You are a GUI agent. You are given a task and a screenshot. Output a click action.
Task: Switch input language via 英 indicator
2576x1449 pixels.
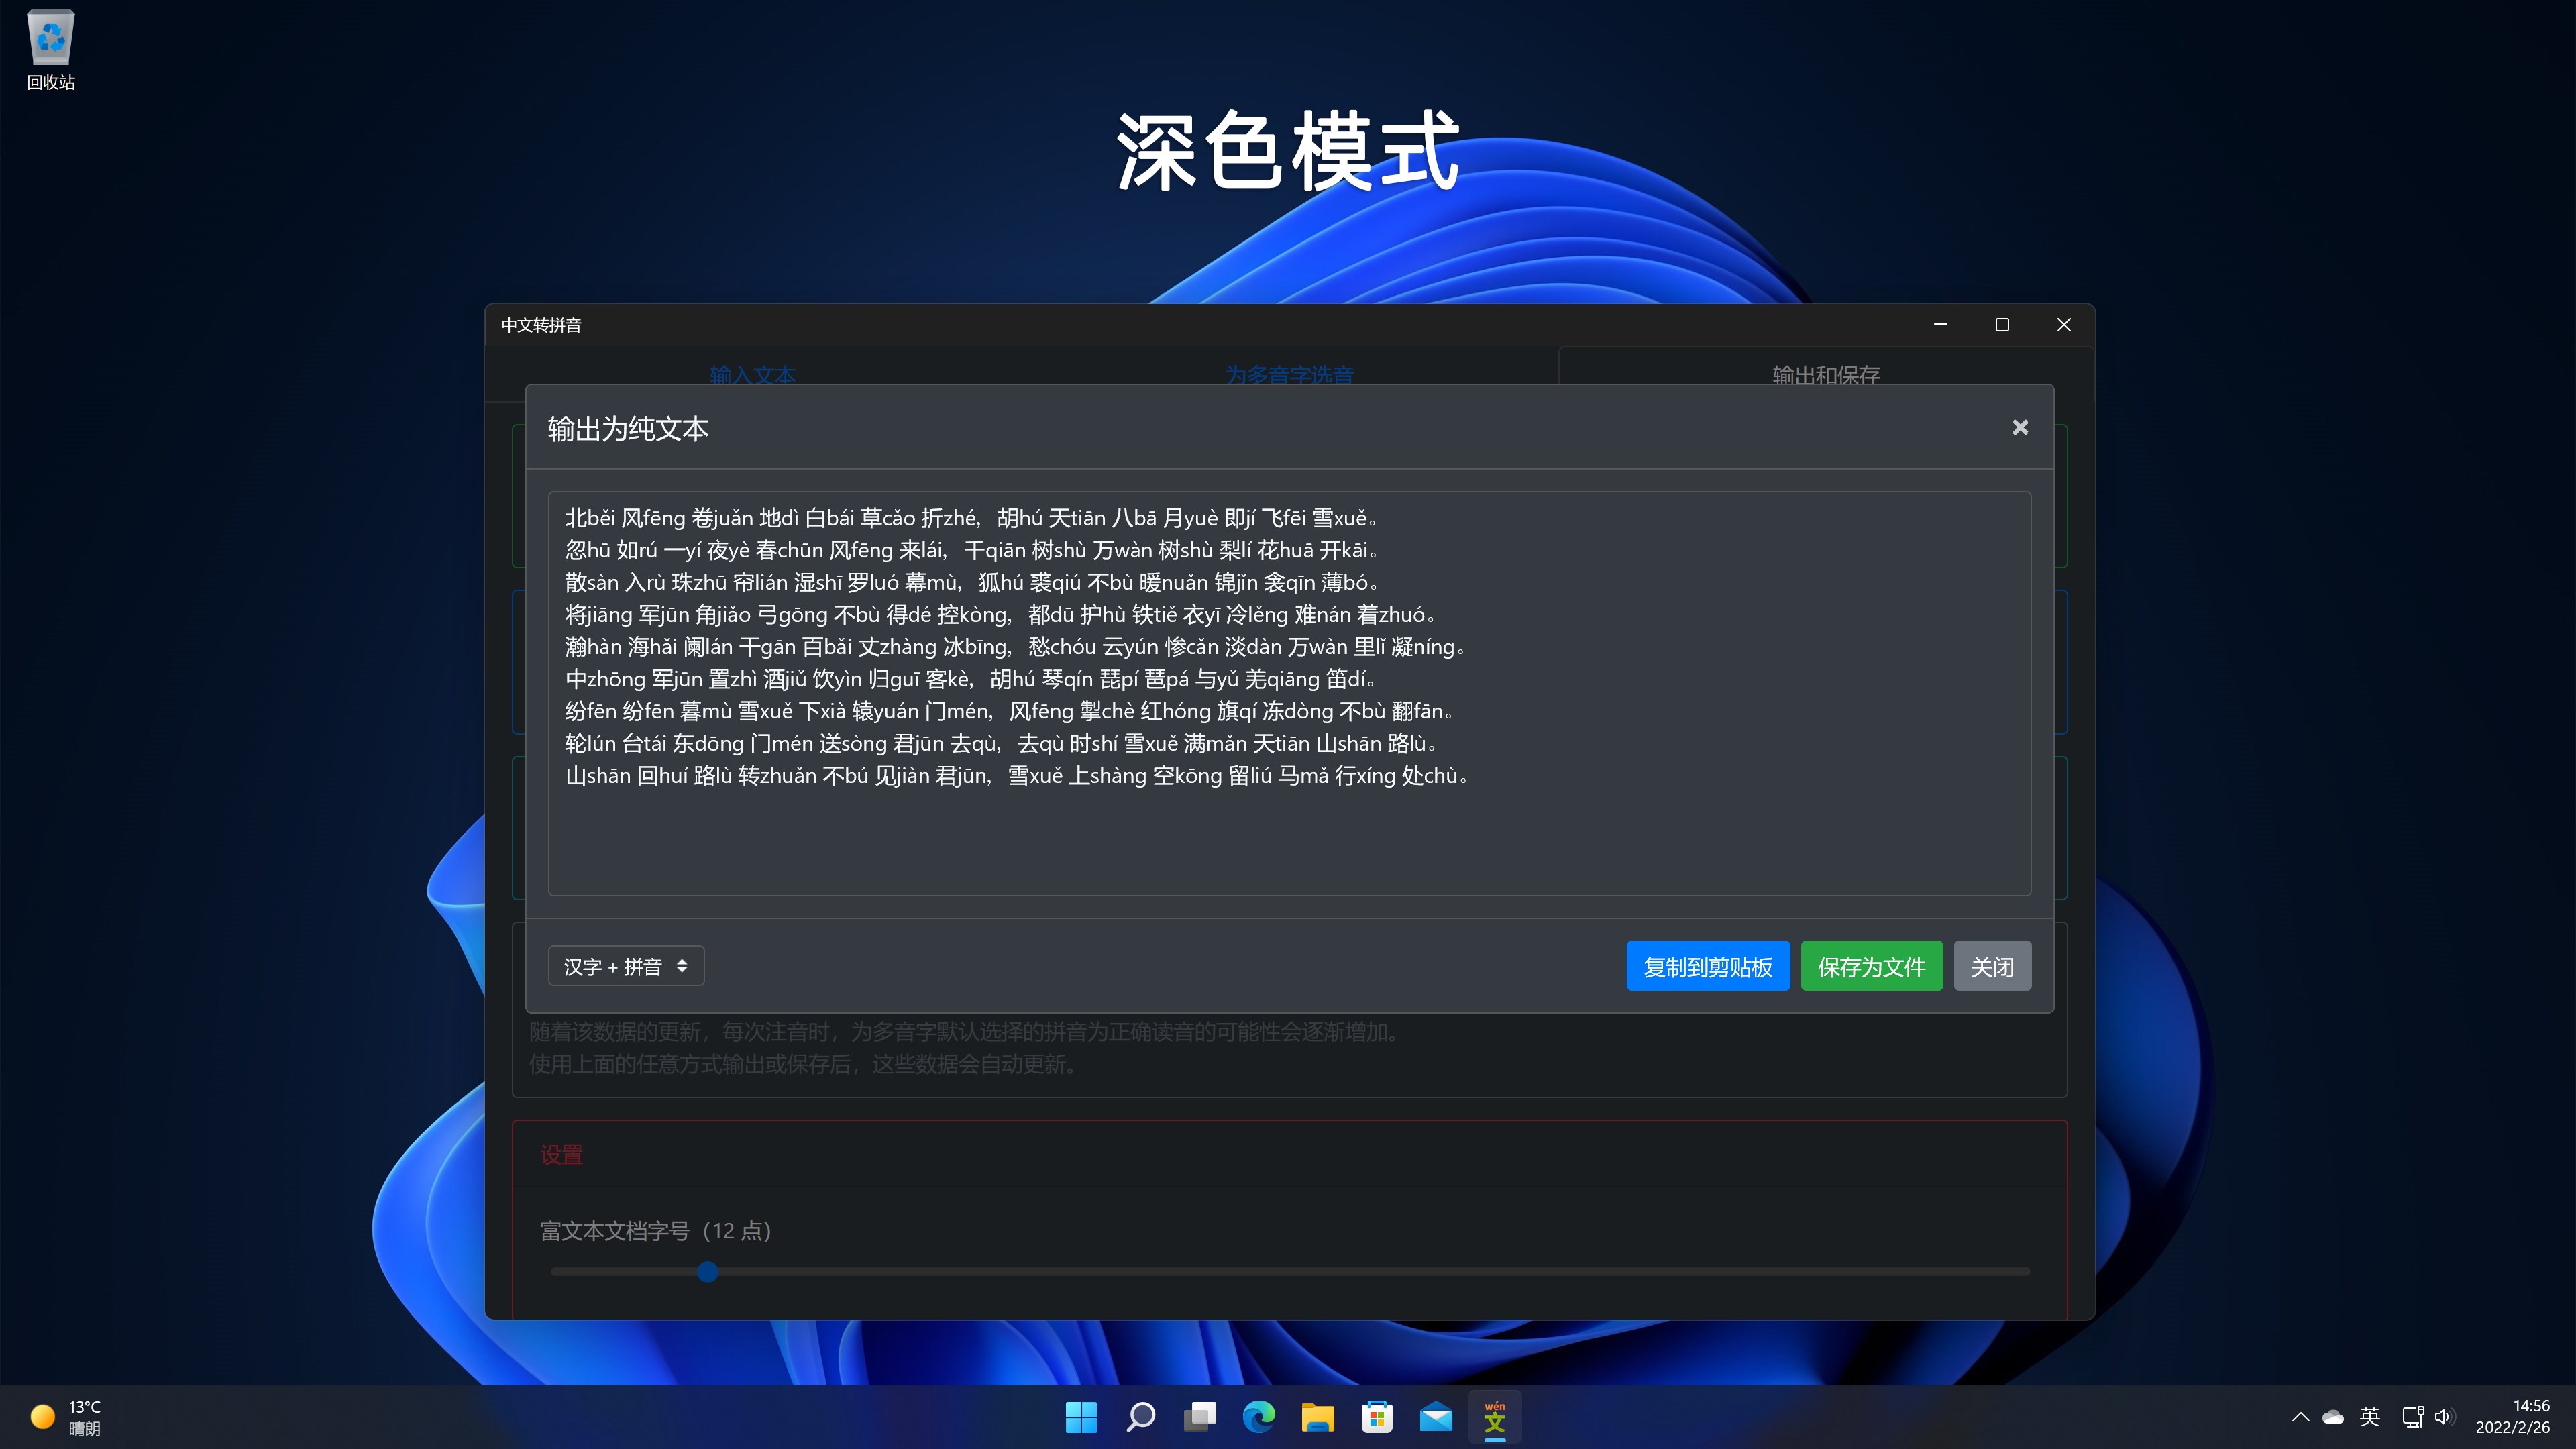2369,1416
